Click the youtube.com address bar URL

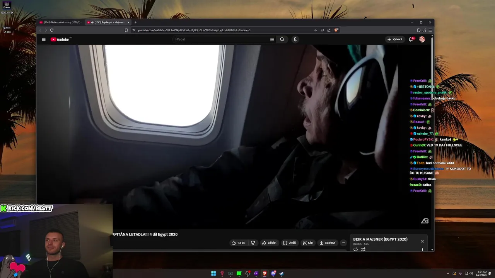tap(194, 30)
